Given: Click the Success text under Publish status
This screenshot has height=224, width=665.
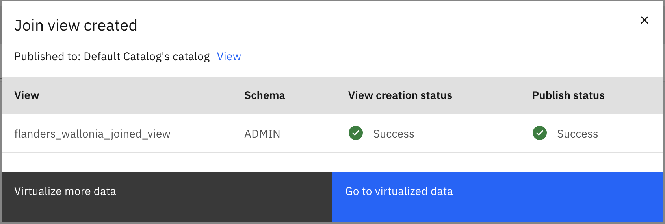Looking at the screenshot, I should click(x=578, y=134).
